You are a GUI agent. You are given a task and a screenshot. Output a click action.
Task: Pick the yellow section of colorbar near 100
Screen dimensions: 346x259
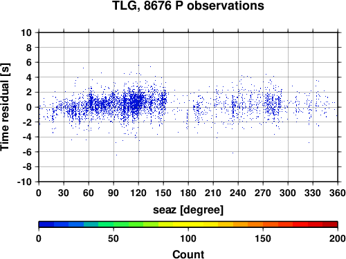click(188, 224)
